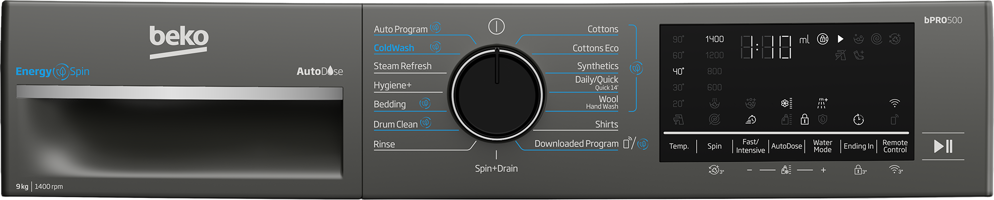Click the program selector dial
Screen dimensions: 994x200
pyautogui.click(x=497, y=94)
